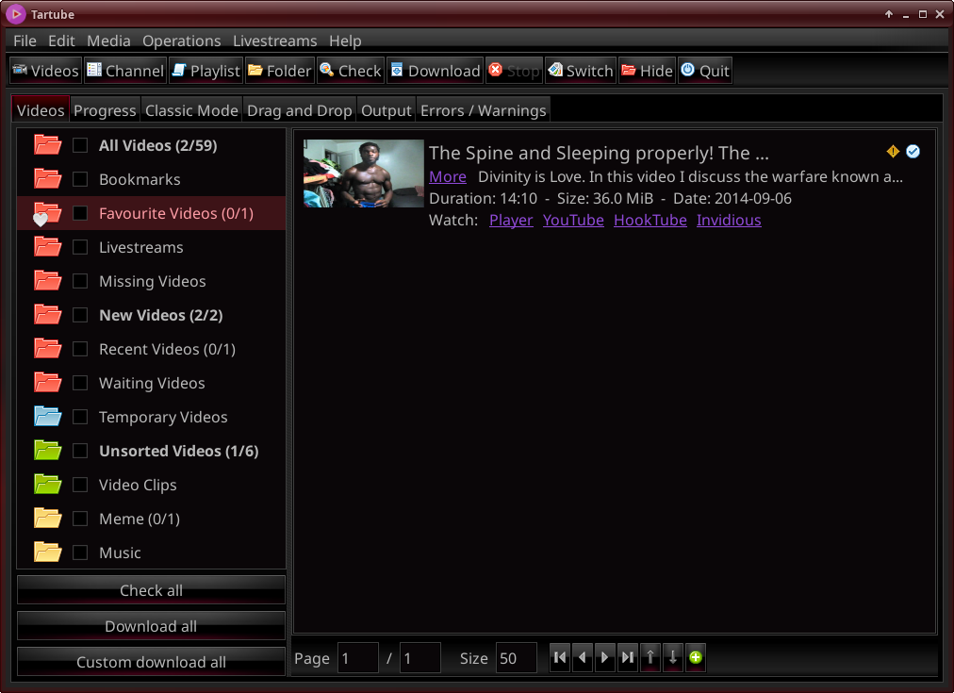Expand the video description with More
This screenshot has height=693, width=954.
click(x=448, y=176)
